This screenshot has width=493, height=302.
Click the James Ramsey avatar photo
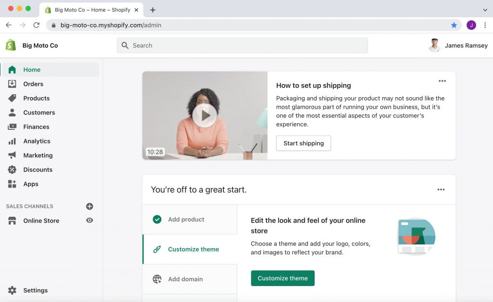[x=435, y=45]
